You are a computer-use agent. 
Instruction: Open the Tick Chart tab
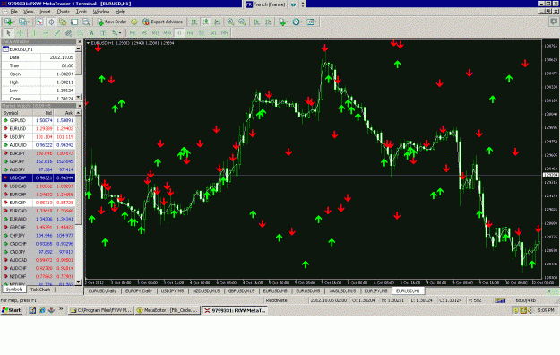click(x=40, y=290)
